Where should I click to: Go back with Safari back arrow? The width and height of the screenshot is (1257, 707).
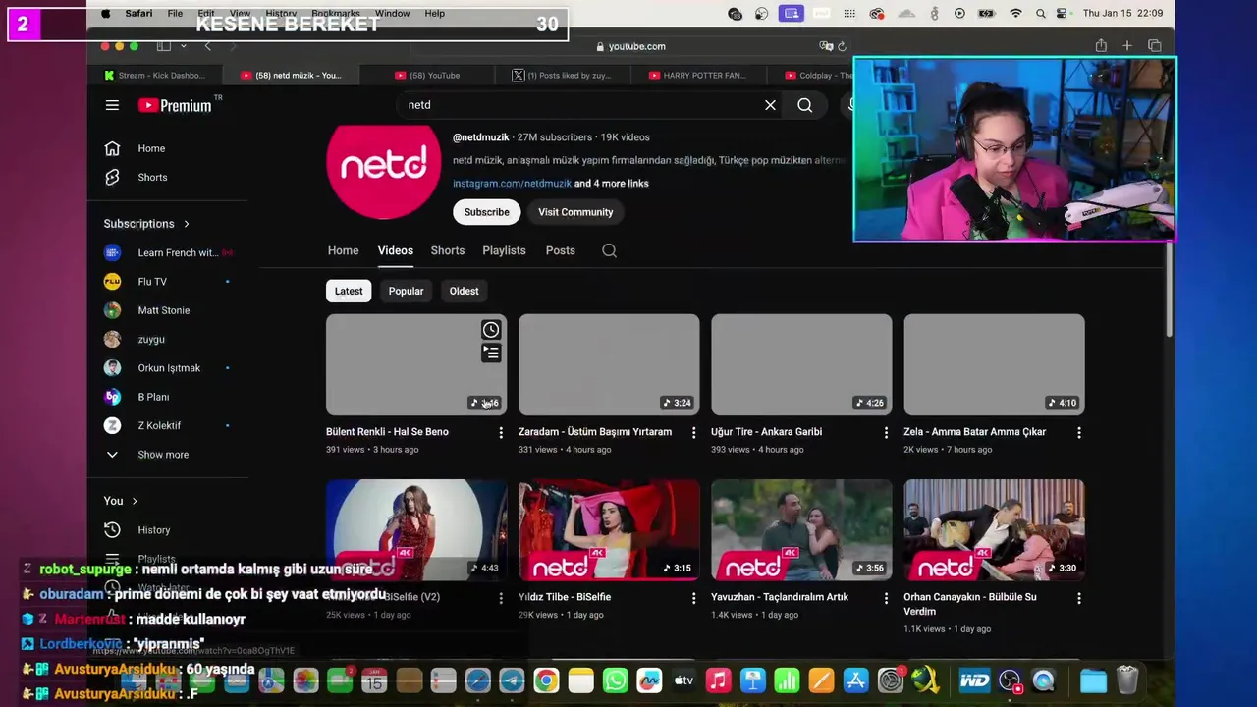coord(207,46)
